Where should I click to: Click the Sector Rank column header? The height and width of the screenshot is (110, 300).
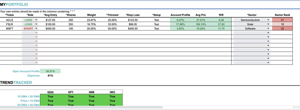tap(282, 15)
